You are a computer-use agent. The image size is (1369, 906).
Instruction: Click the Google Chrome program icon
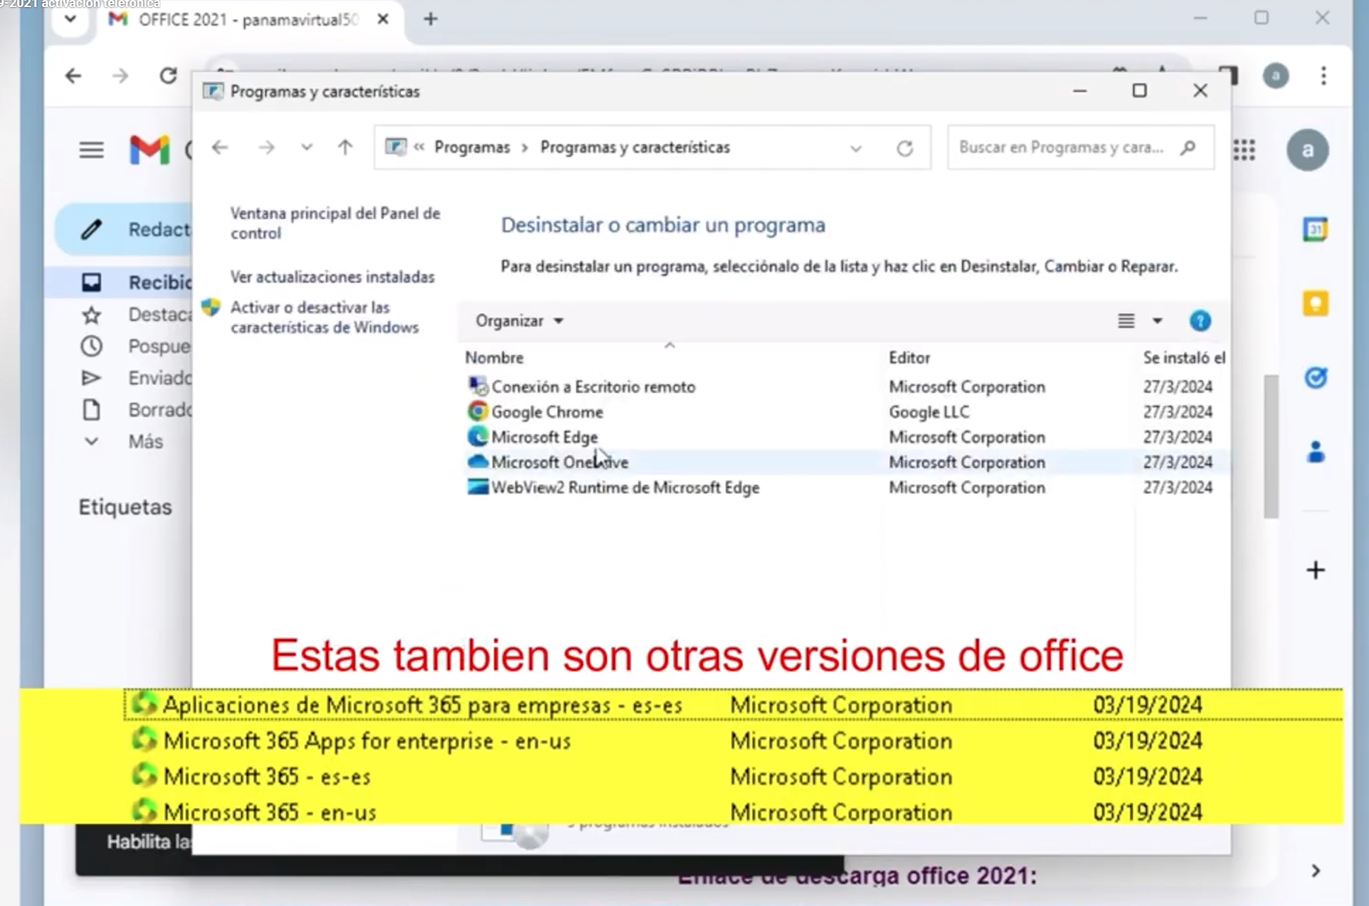(478, 411)
